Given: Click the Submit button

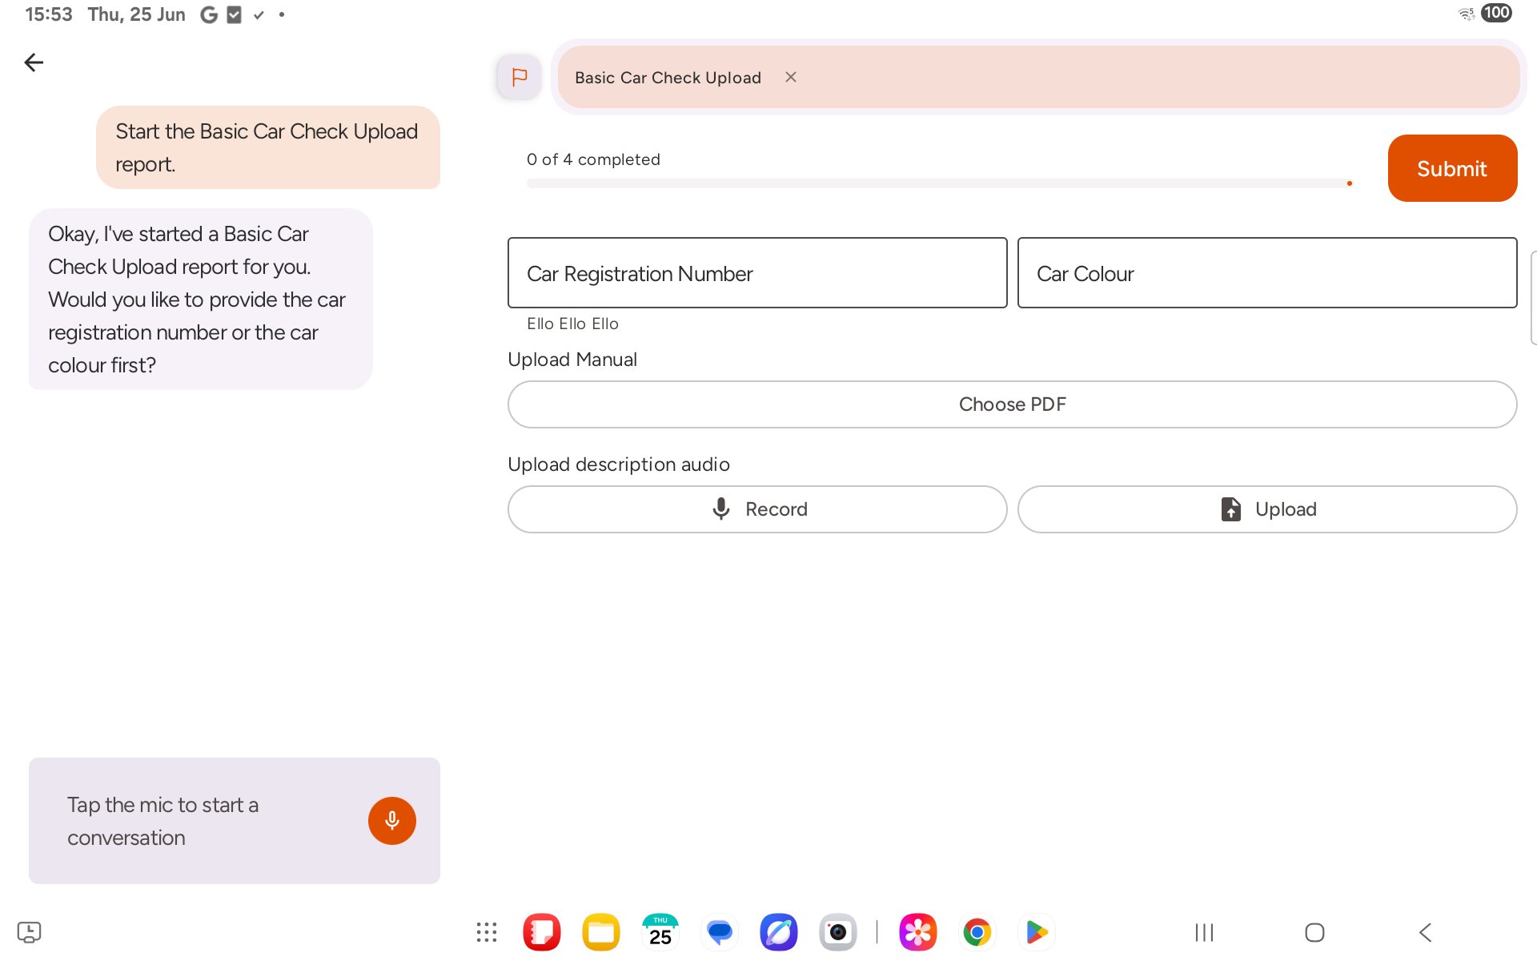Looking at the screenshot, I should tap(1452, 168).
